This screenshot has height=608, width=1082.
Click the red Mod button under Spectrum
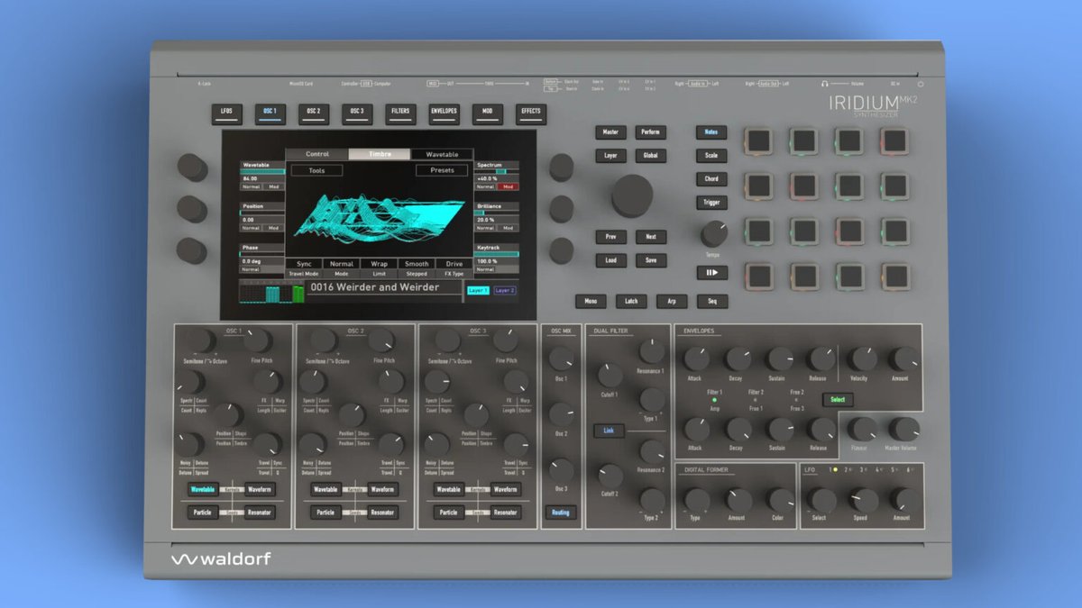[509, 186]
